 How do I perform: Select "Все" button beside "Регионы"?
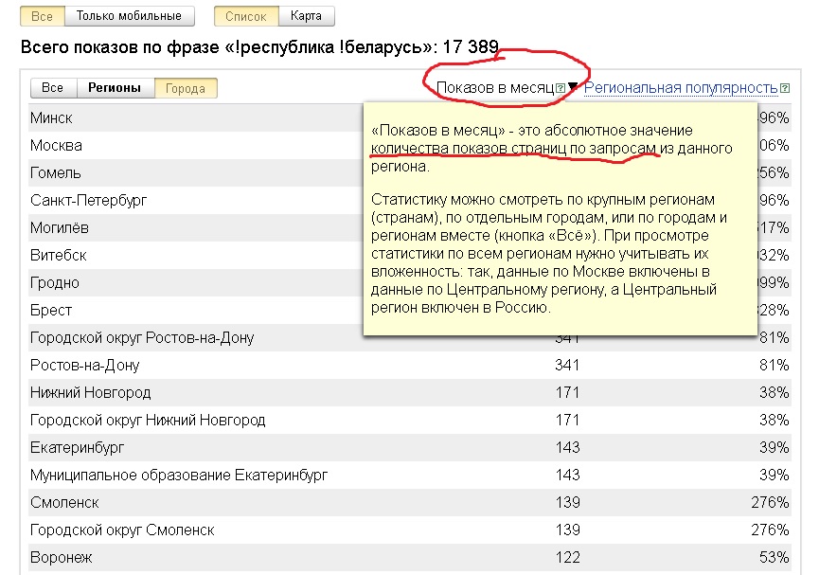(53, 88)
